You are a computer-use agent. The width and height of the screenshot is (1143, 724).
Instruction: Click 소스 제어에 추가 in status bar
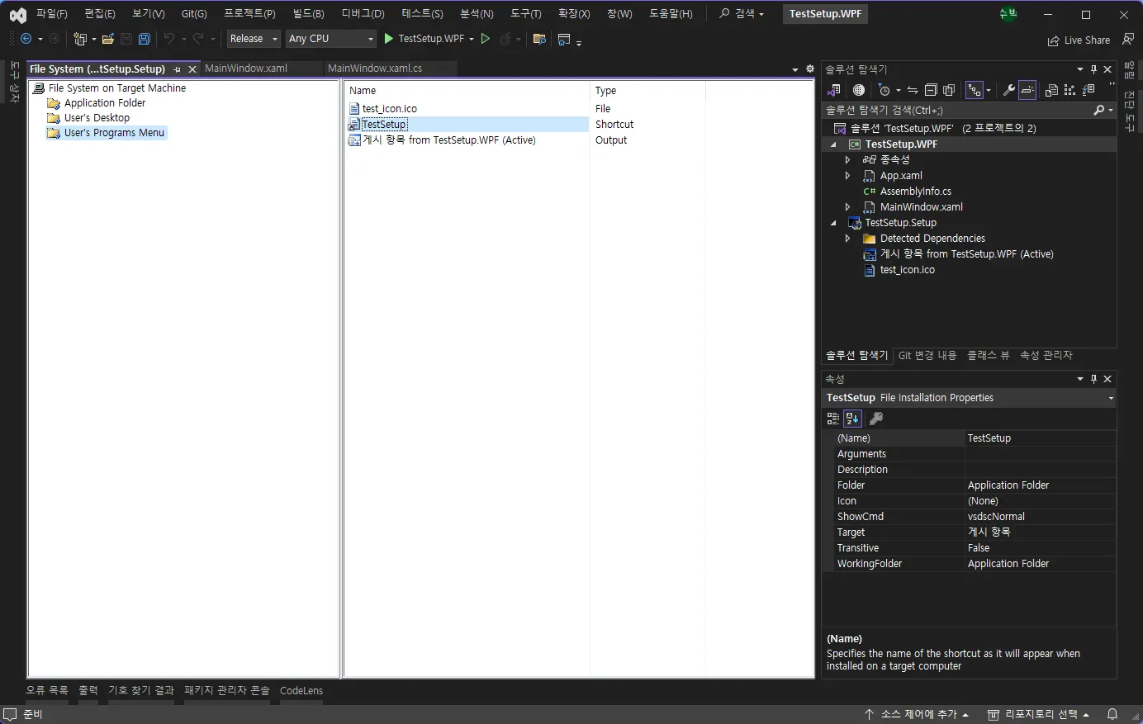click(x=917, y=714)
